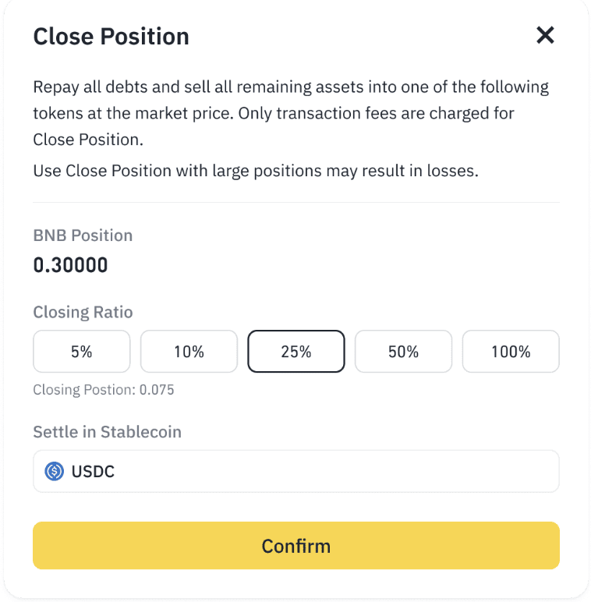The image size is (591, 602).
Task: Click the USDC coin icon
Action: 54,471
